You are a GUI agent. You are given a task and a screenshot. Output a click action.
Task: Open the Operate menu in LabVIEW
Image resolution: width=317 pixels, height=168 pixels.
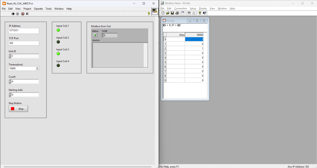[38, 9]
